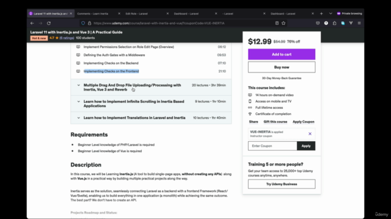391x219 pixels.
Task: Click the $12.99 price text
Action: pos(260,41)
